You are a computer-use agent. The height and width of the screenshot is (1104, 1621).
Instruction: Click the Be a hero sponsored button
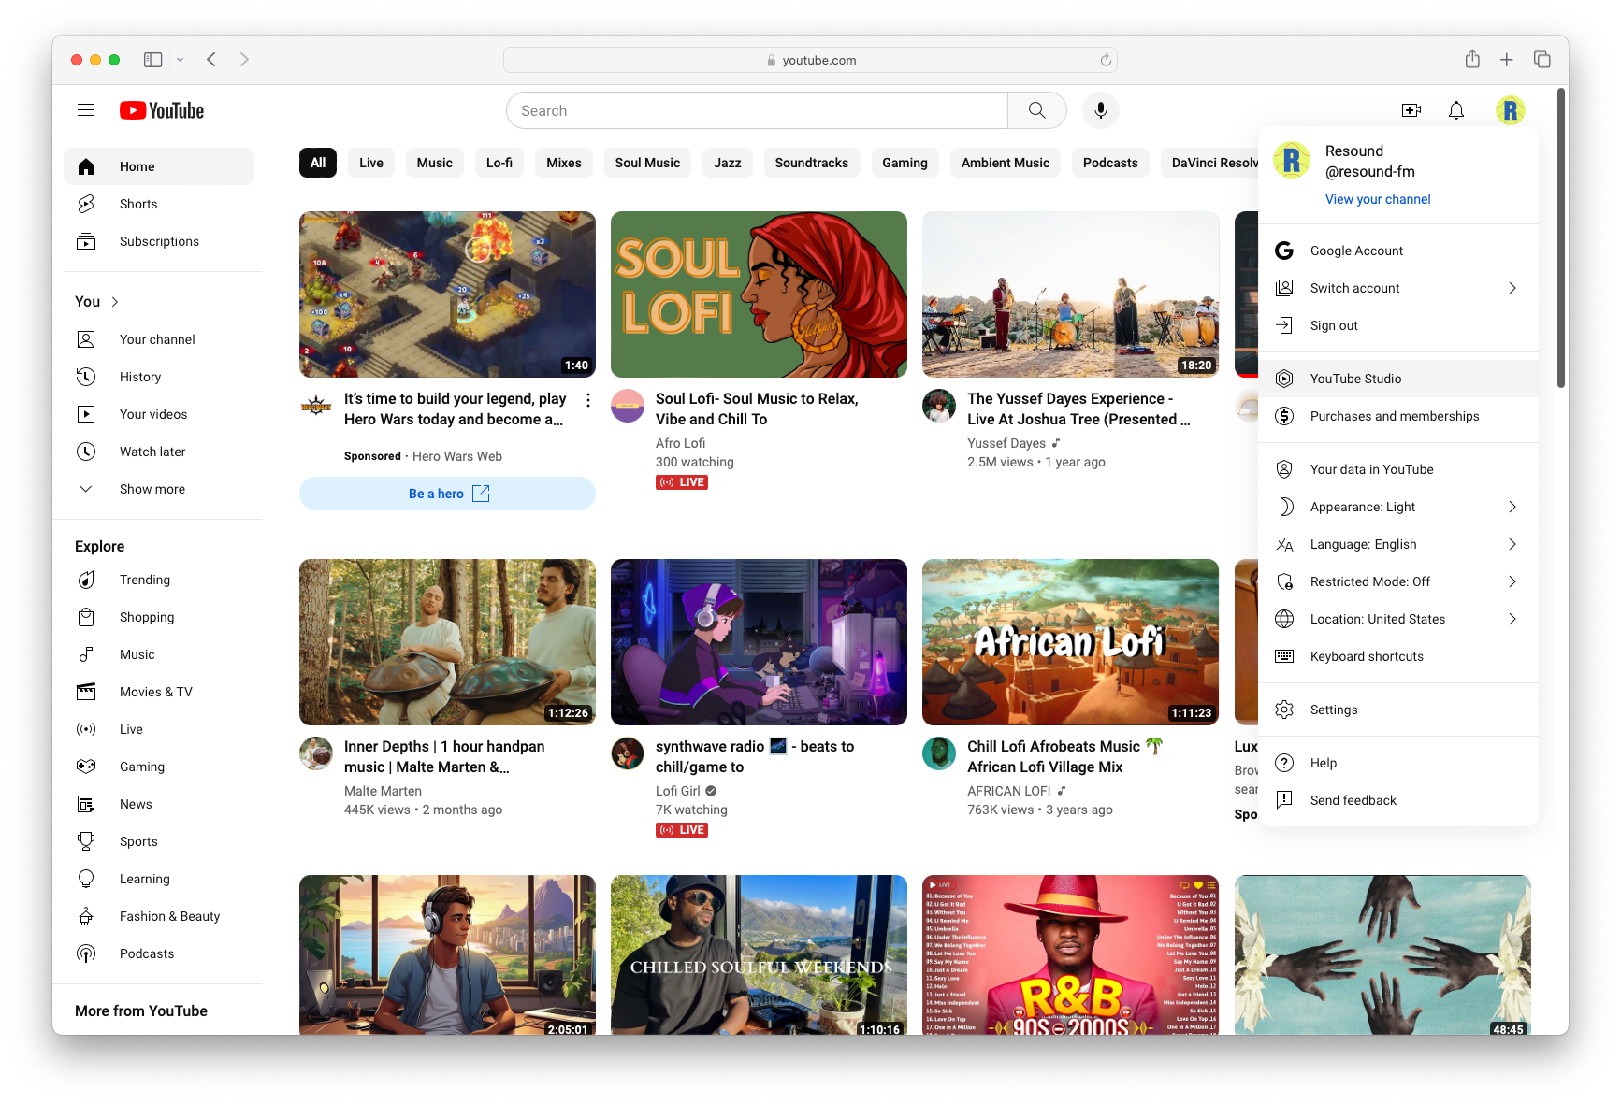tap(446, 493)
